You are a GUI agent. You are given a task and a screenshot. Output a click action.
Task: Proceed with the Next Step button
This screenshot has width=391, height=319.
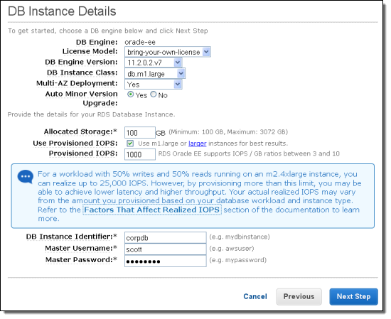coord(353,296)
